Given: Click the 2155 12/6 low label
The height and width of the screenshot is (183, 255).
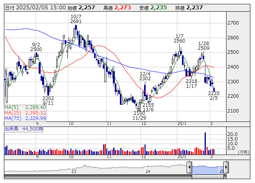Looking at the screenshot, I should (148, 107).
